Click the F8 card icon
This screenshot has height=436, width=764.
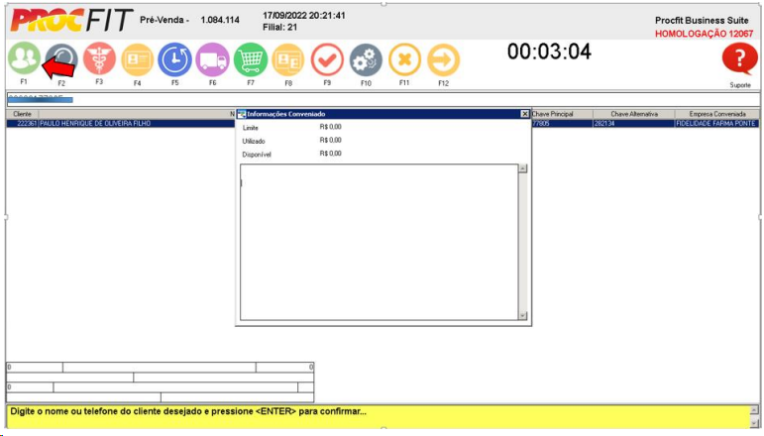[288, 59]
